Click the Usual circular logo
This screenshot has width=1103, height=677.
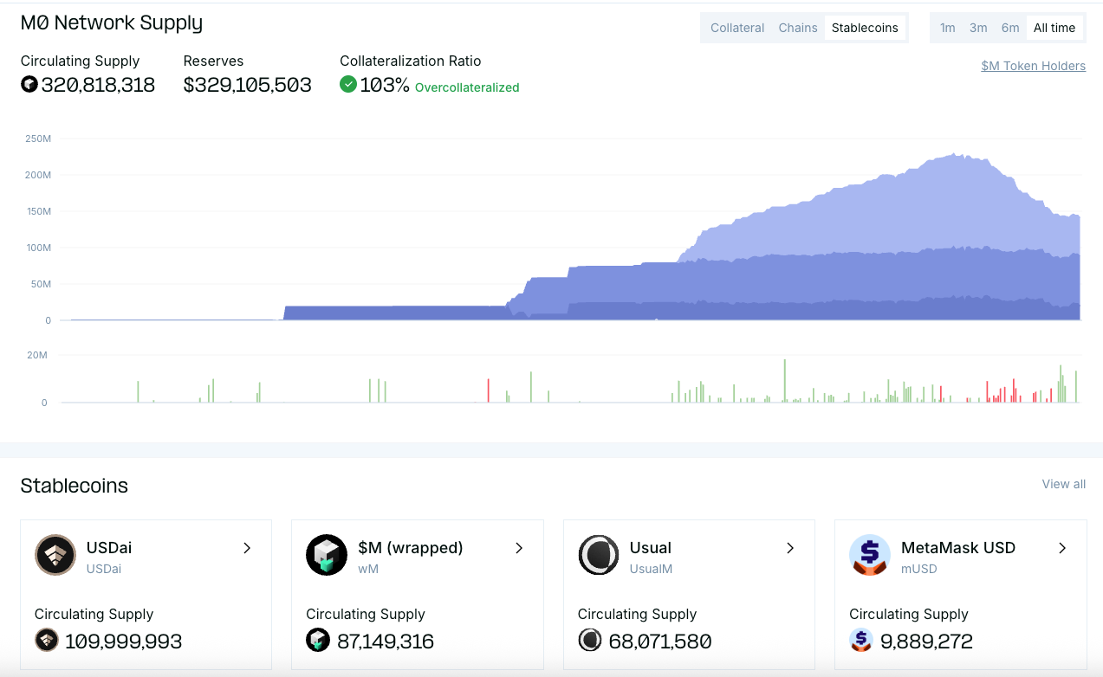point(599,555)
